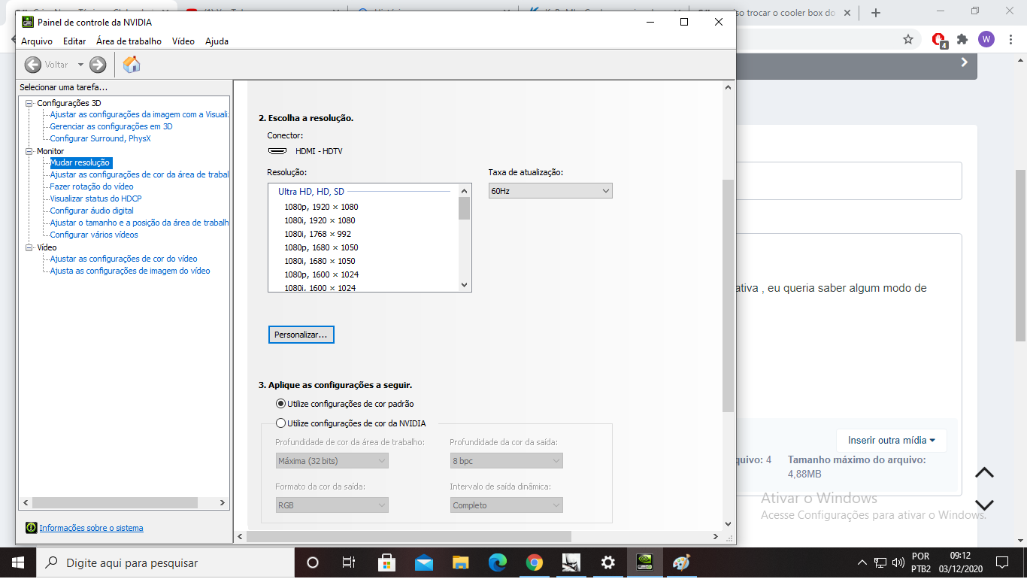The width and height of the screenshot is (1030, 579).
Task: Open Settings gear icon on taskbar
Action: point(608,562)
